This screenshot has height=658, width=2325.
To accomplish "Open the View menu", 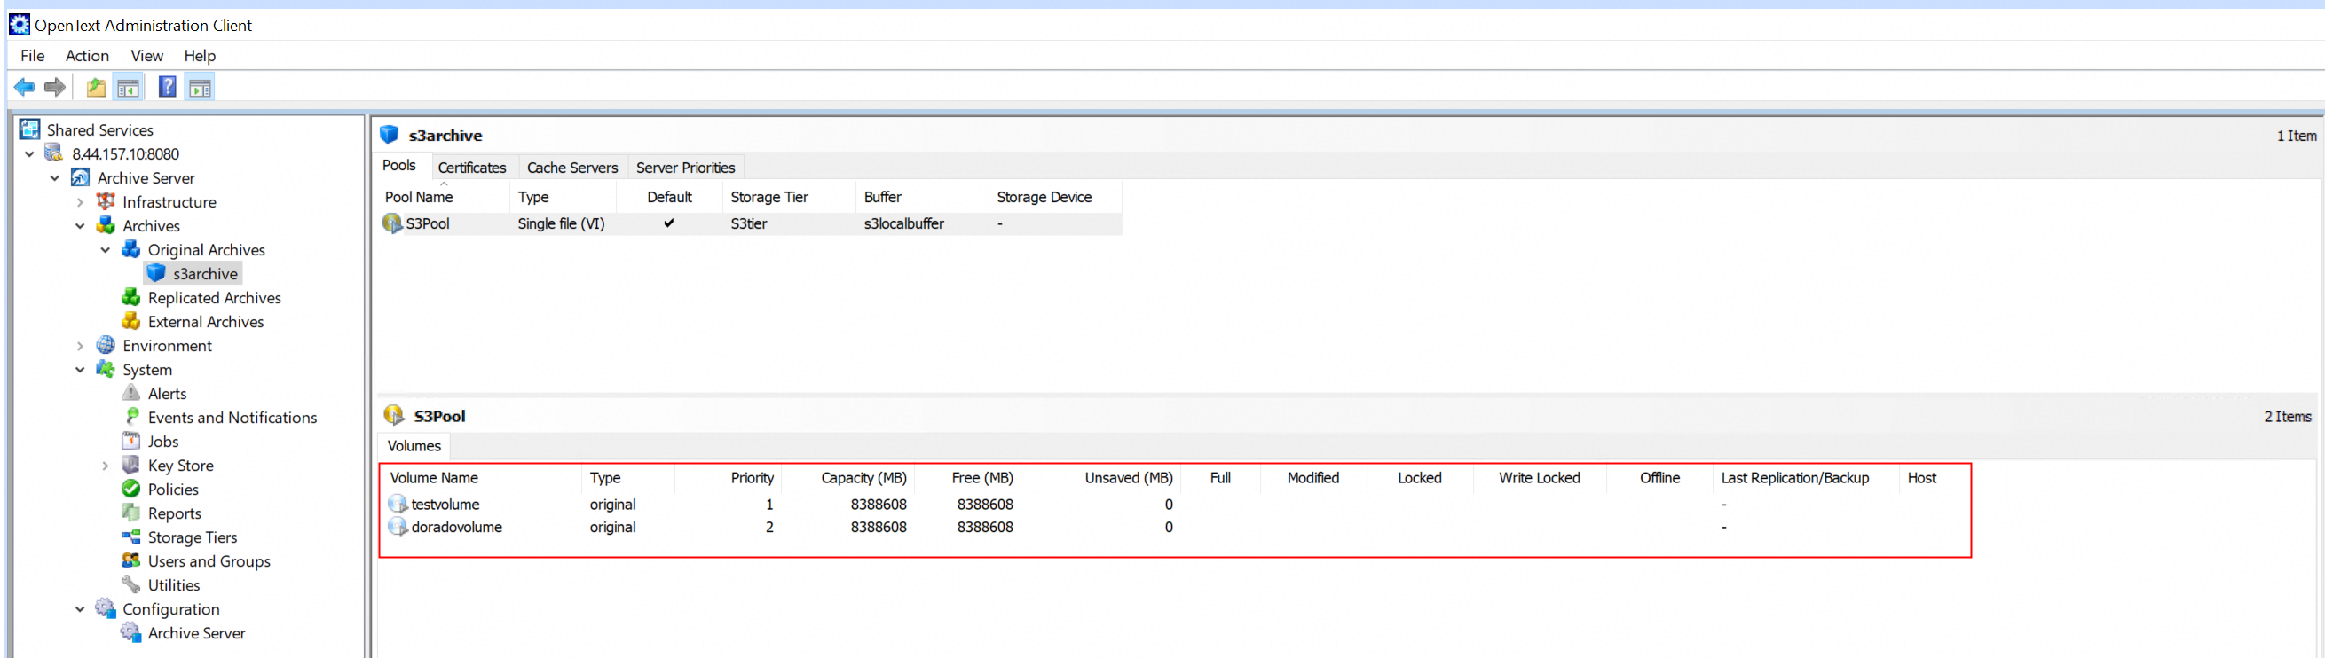I will point(146,55).
